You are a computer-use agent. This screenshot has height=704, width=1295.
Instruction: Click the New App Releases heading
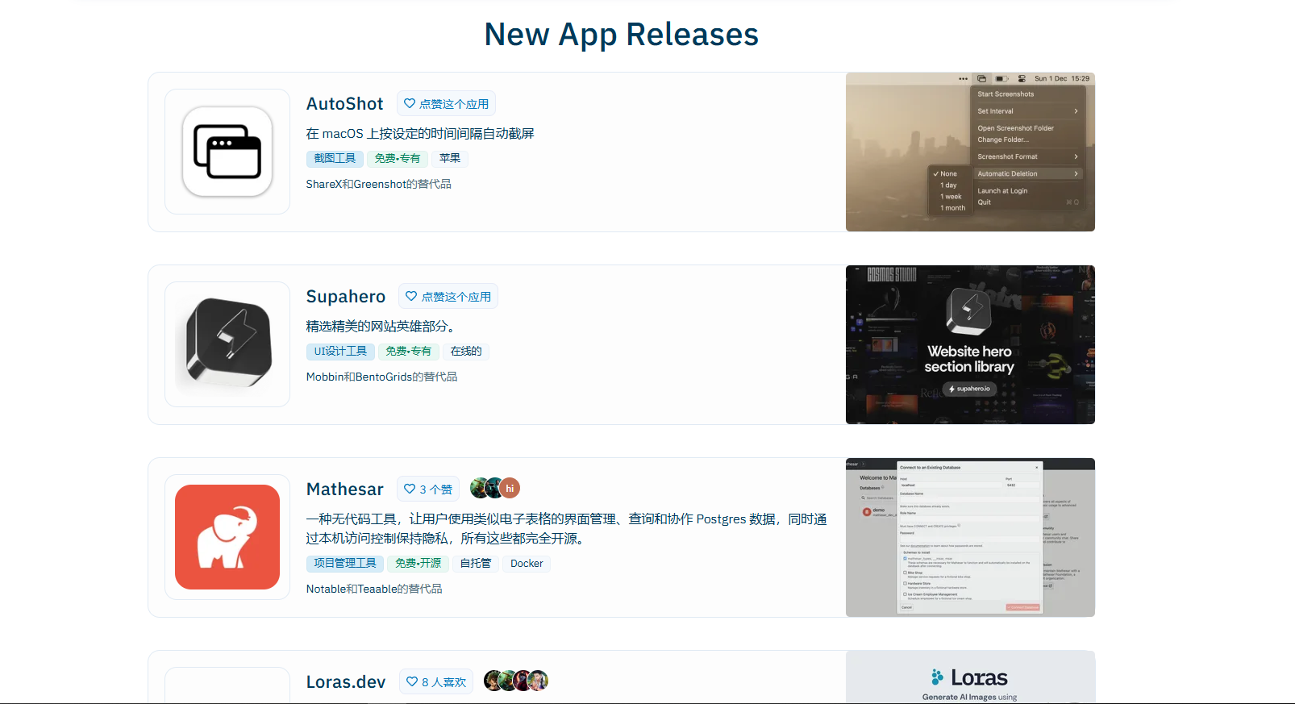pos(622,35)
